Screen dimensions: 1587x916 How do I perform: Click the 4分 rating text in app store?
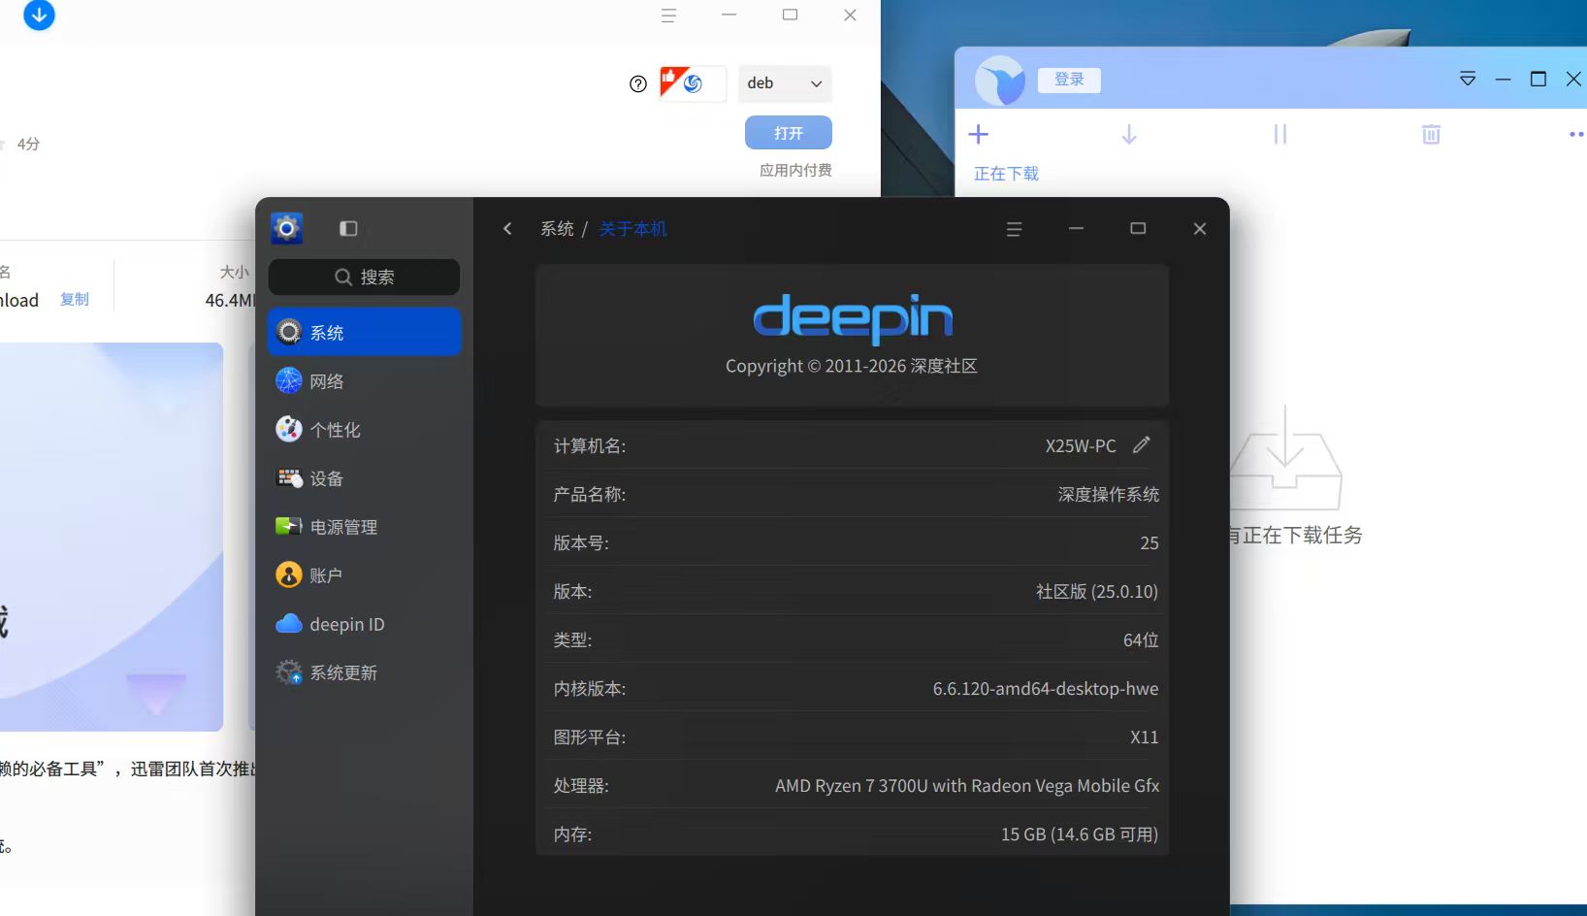tap(28, 144)
